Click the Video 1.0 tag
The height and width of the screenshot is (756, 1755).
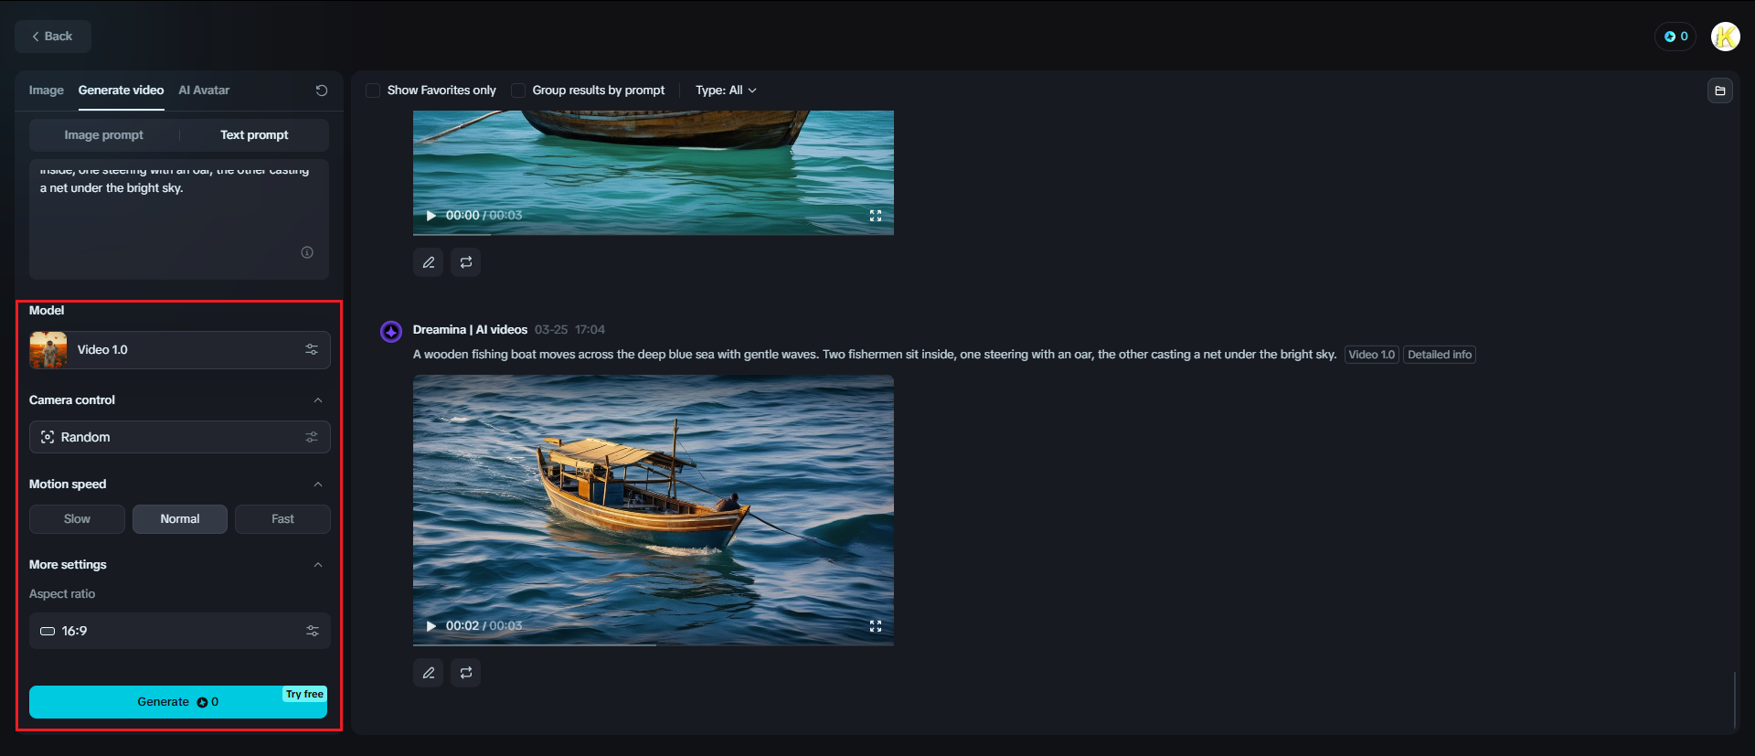pyautogui.click(x=1371, y=355)
